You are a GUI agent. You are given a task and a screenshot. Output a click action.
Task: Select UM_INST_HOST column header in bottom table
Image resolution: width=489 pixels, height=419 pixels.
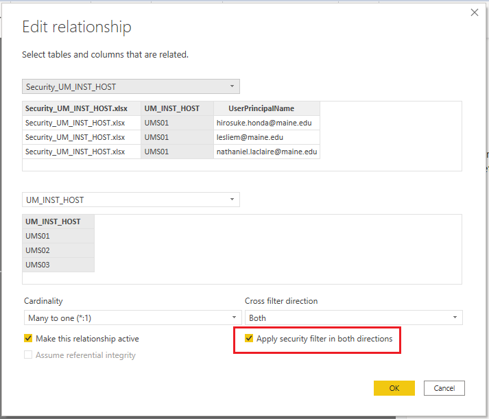point(58,222)
